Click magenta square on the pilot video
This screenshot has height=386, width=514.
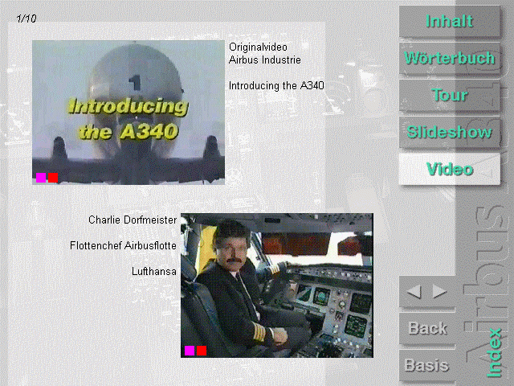[190, 350]
